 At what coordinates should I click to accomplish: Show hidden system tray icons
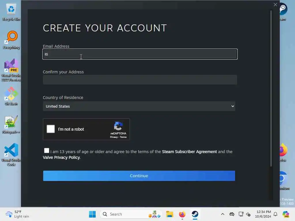click(x=223, y=214)
